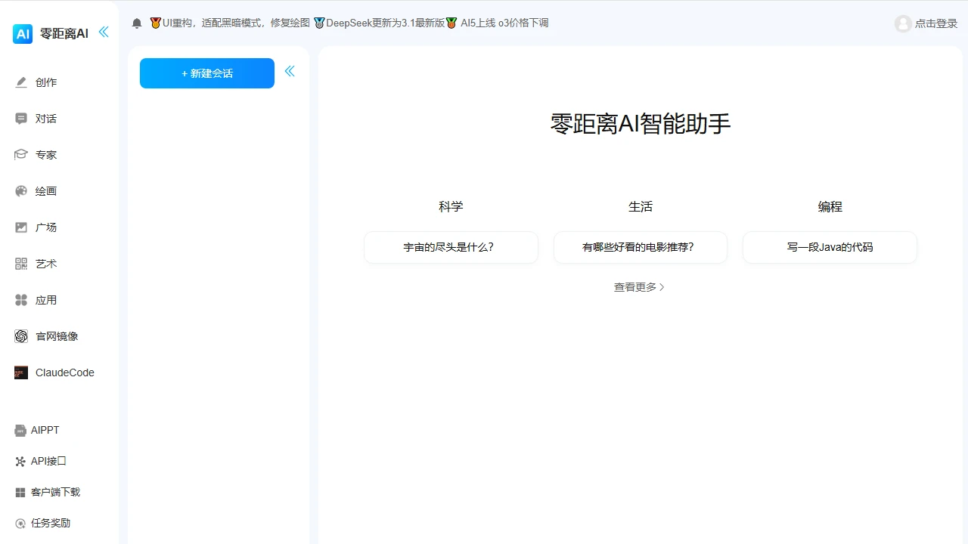The image size is (968, 544).
Task: Collapse the left navigation sidebar
Action: click(104, 32)
